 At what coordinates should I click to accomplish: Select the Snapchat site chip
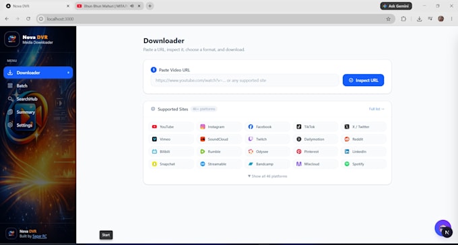point(171,164)
